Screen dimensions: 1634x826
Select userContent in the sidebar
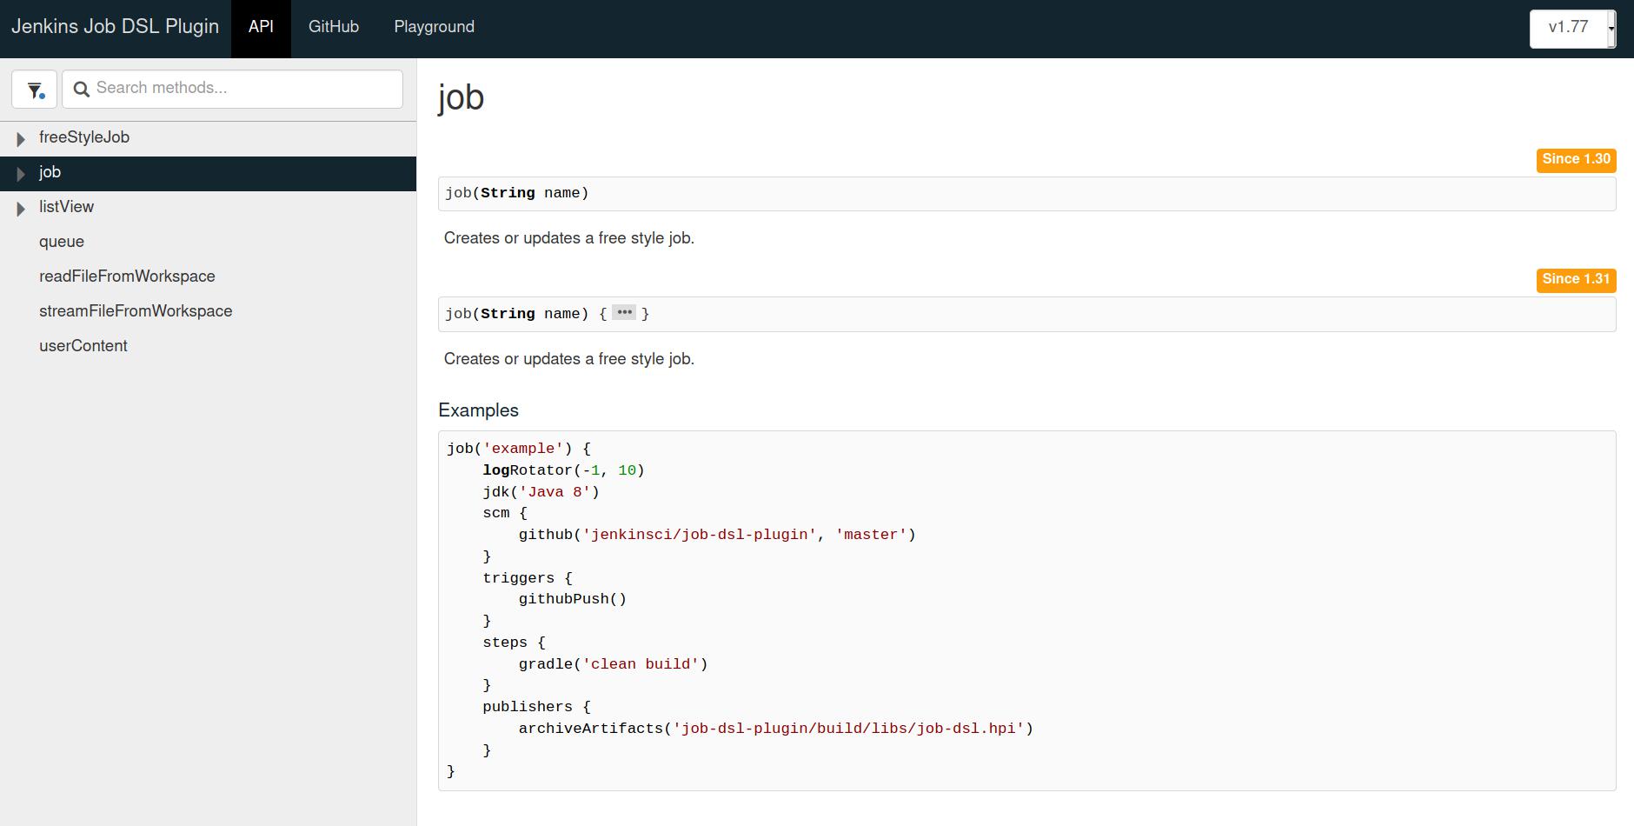83,346
